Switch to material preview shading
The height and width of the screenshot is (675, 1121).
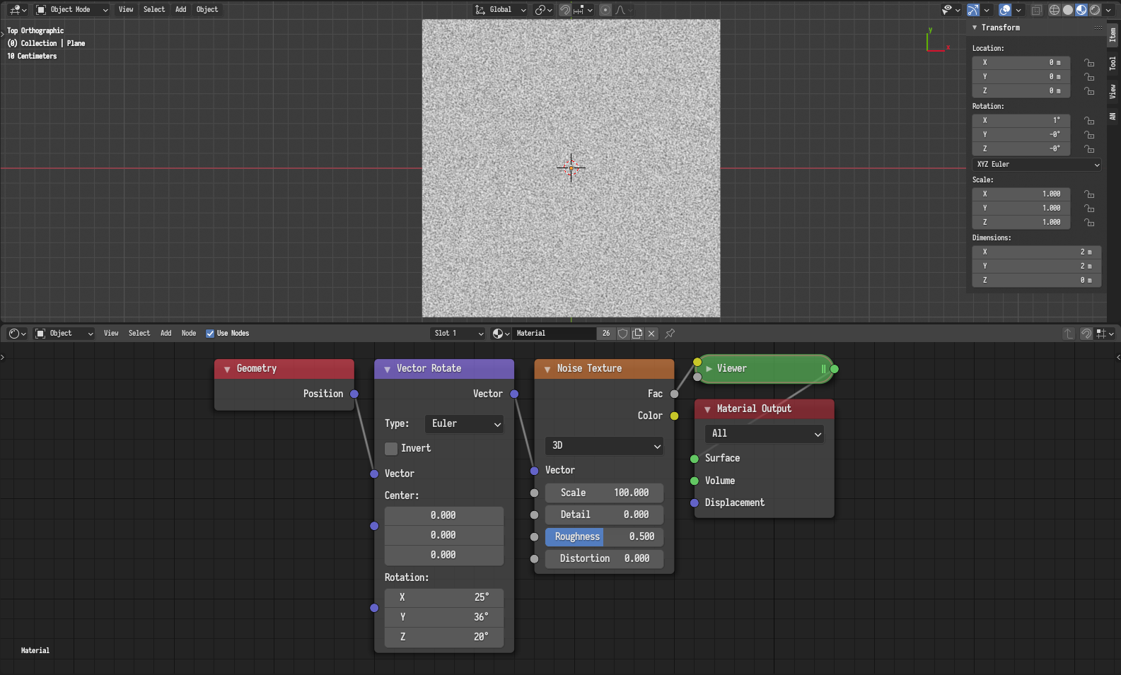(1081, 10)
